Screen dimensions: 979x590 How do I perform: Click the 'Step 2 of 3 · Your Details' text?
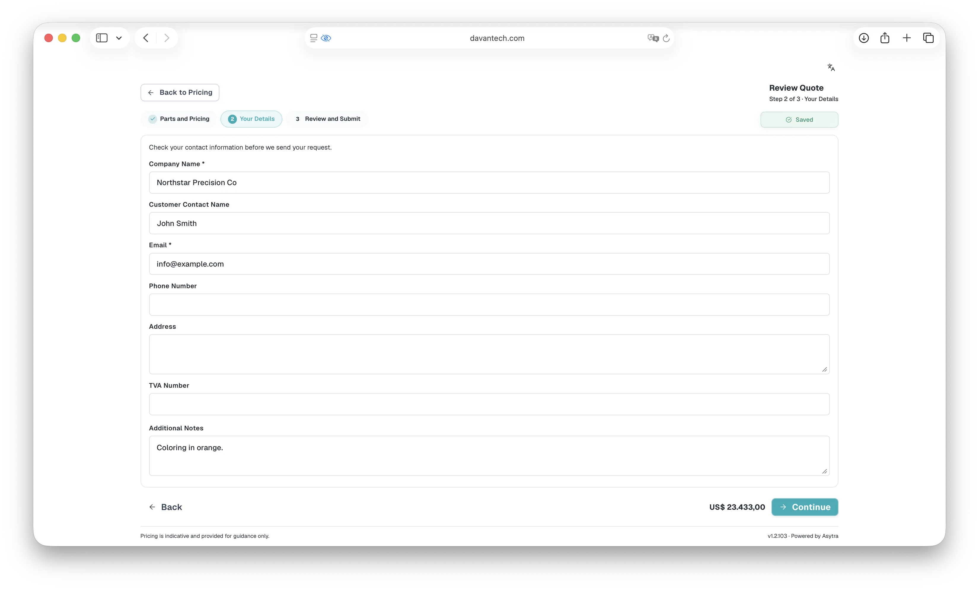coord(804,99)
